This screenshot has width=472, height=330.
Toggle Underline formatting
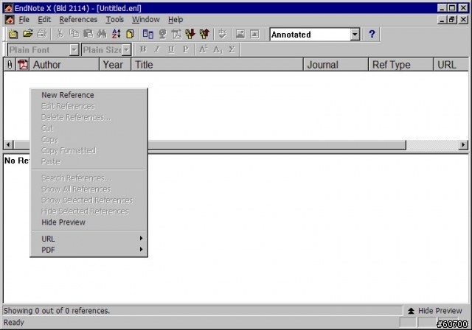click(x=171, y=49)
